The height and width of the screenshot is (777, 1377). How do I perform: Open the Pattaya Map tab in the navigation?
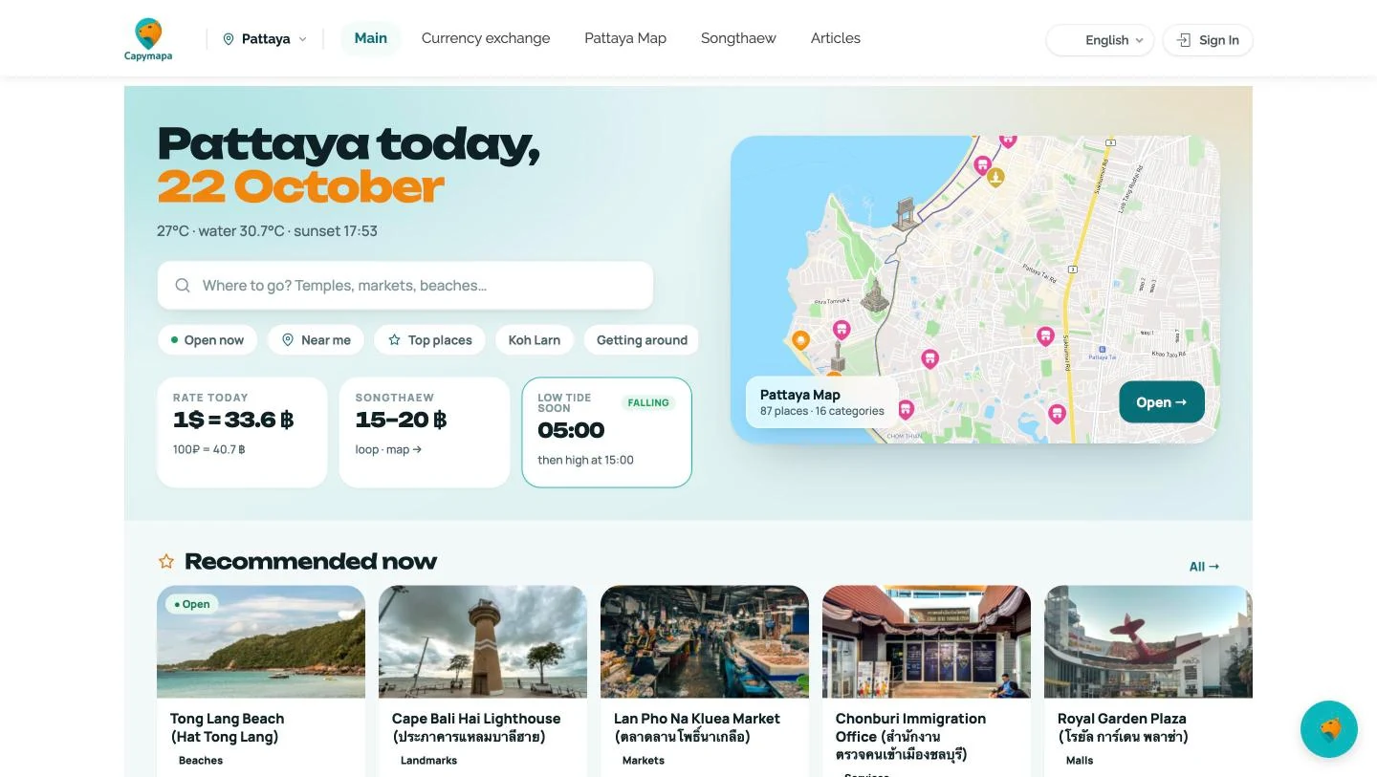(625, 38)
